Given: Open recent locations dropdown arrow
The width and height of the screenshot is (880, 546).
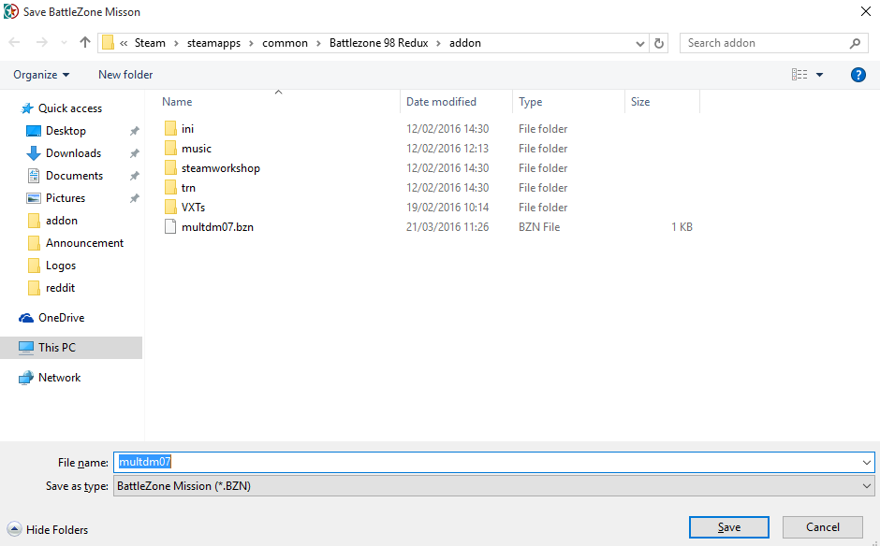Looking at the screenshot, I should coord(64,43).
